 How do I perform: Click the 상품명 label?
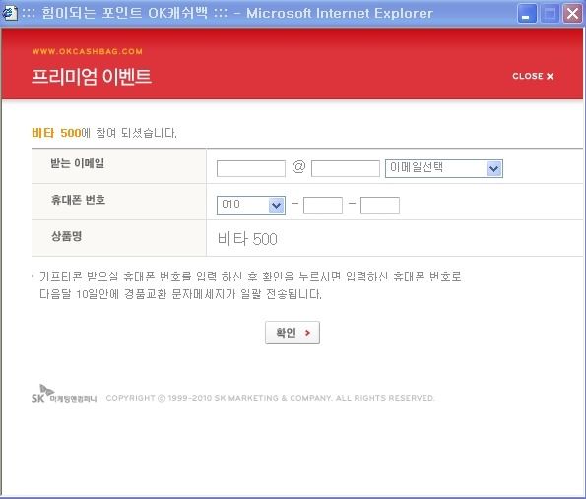pyautogui.click(x=67, y=236)
